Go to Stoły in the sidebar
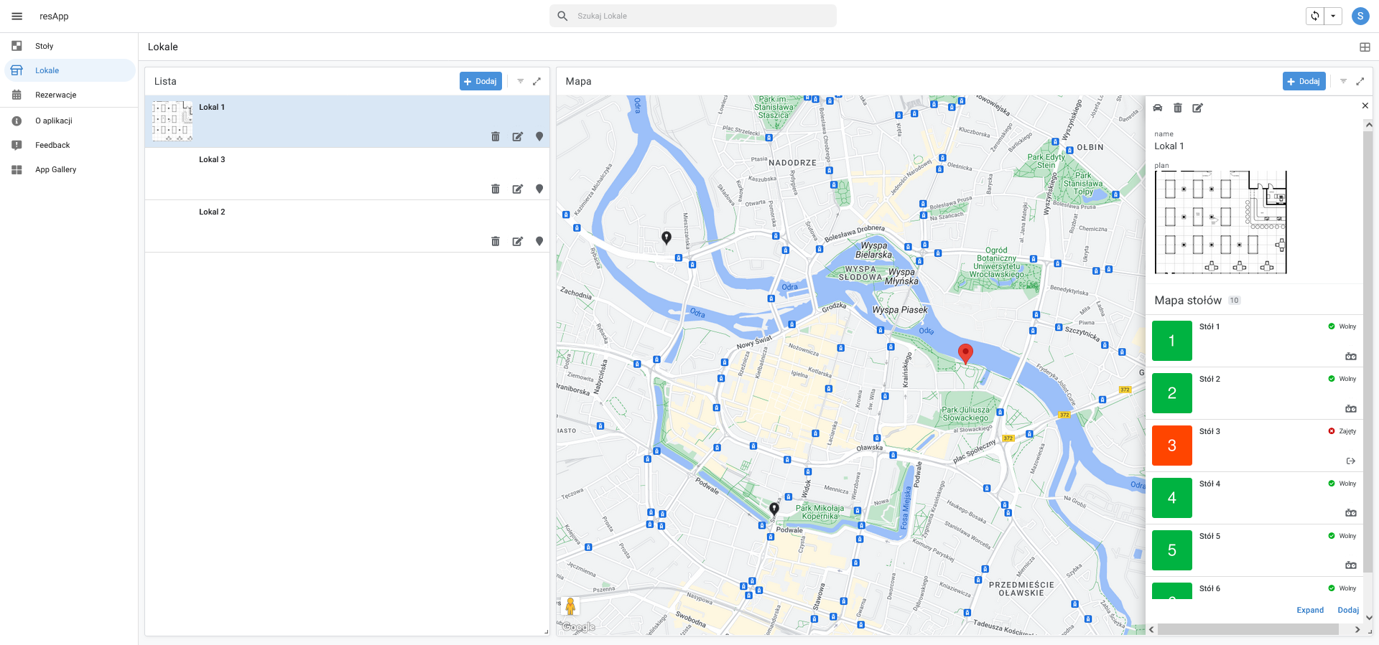Viewport: 1379px width, 645px height. click(x=44, y=46)
